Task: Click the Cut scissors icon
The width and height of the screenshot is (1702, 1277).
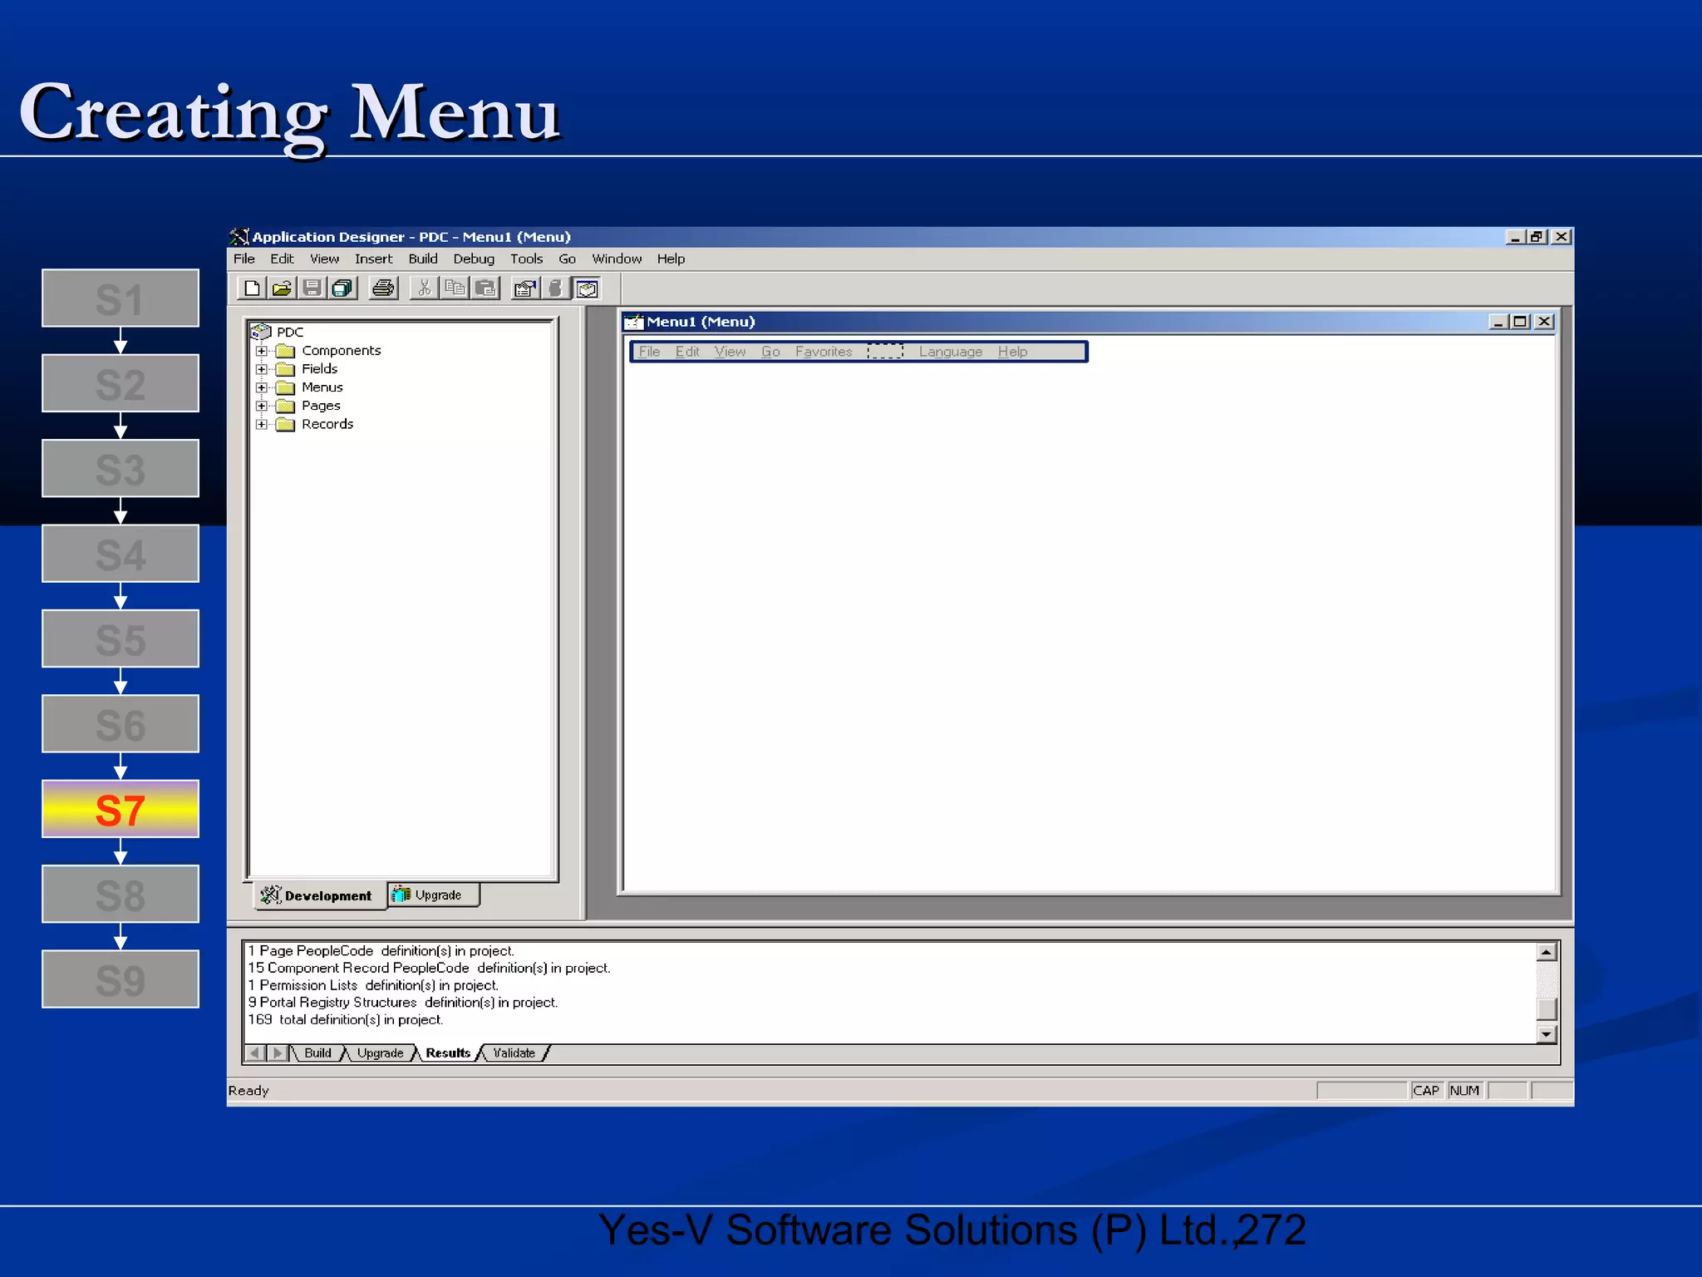Action: point(425,288)
